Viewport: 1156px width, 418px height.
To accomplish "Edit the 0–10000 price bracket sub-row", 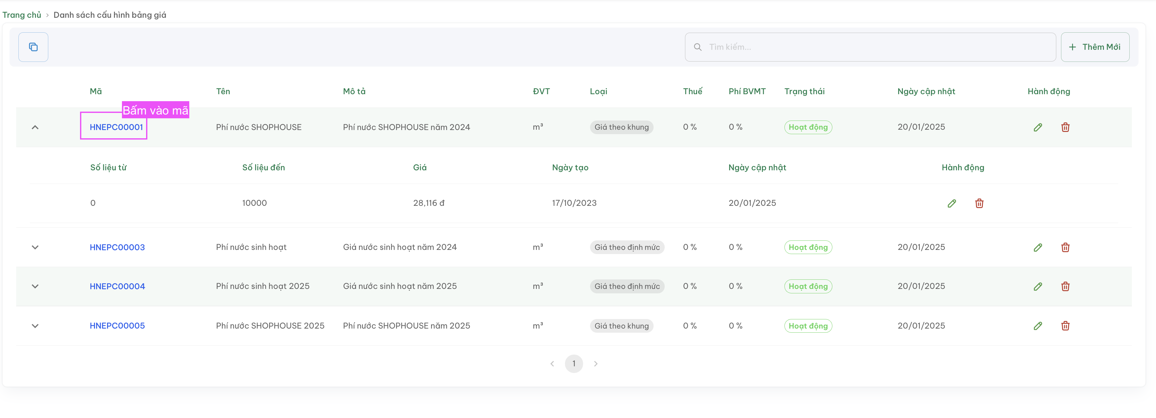I will click(x=951, y=203).
